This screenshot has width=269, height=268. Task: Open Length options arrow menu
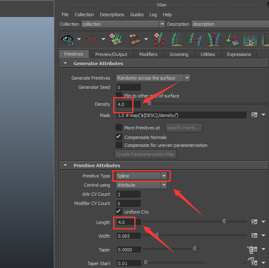264,222
